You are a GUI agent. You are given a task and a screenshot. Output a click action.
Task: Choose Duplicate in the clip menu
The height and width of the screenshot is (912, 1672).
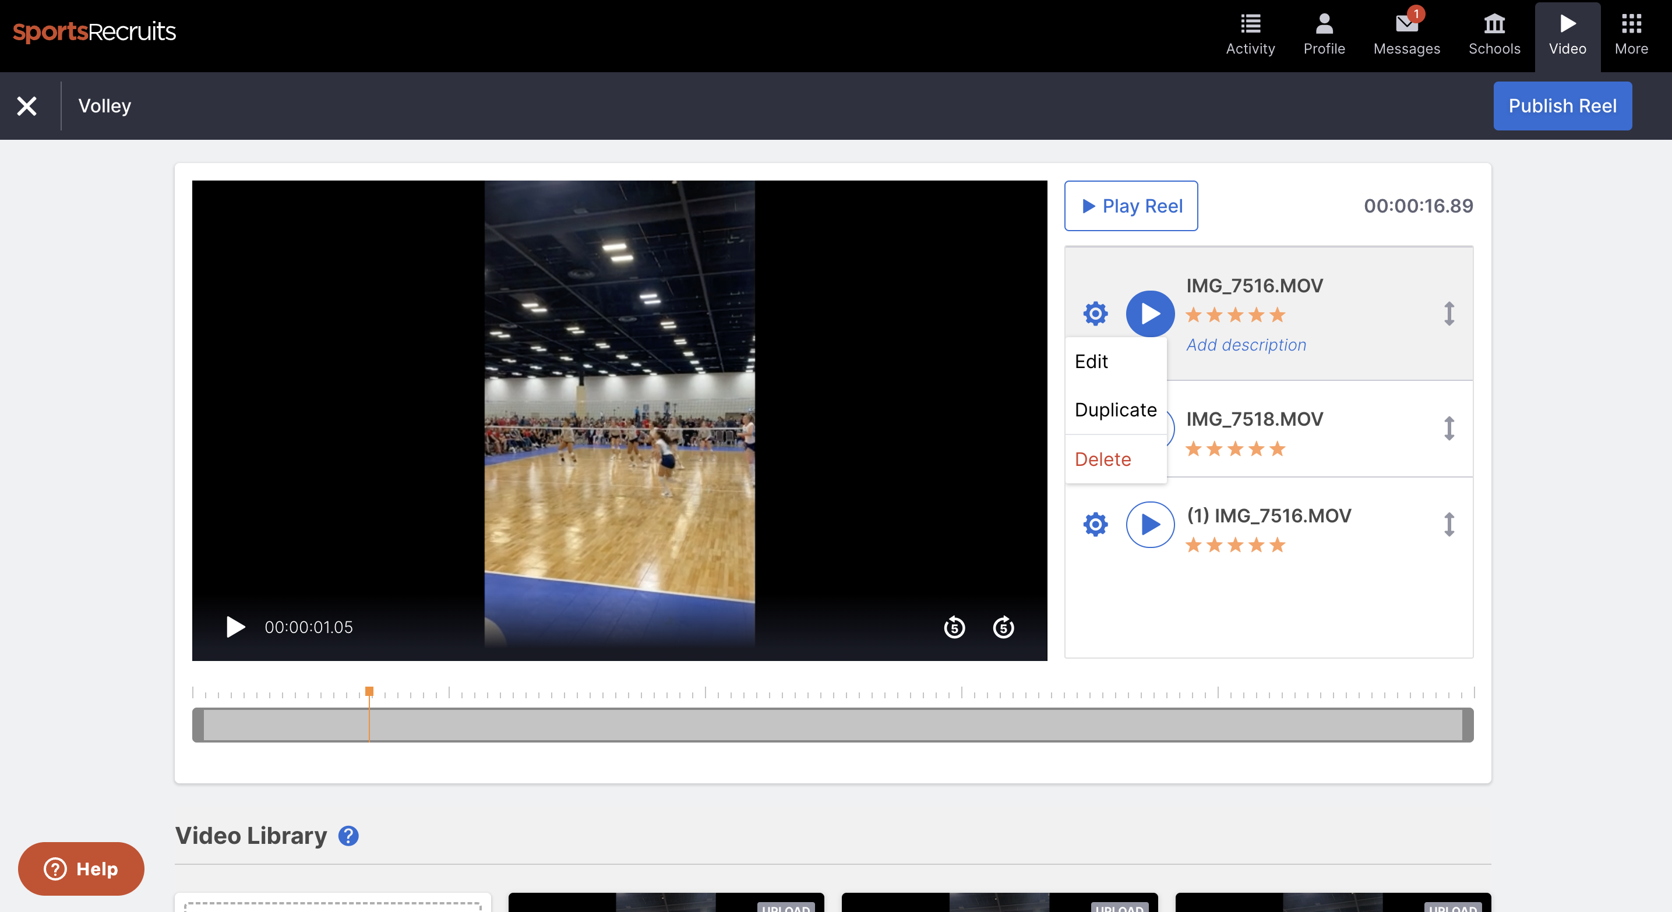pyautogui.click(x=1115, y=410)
